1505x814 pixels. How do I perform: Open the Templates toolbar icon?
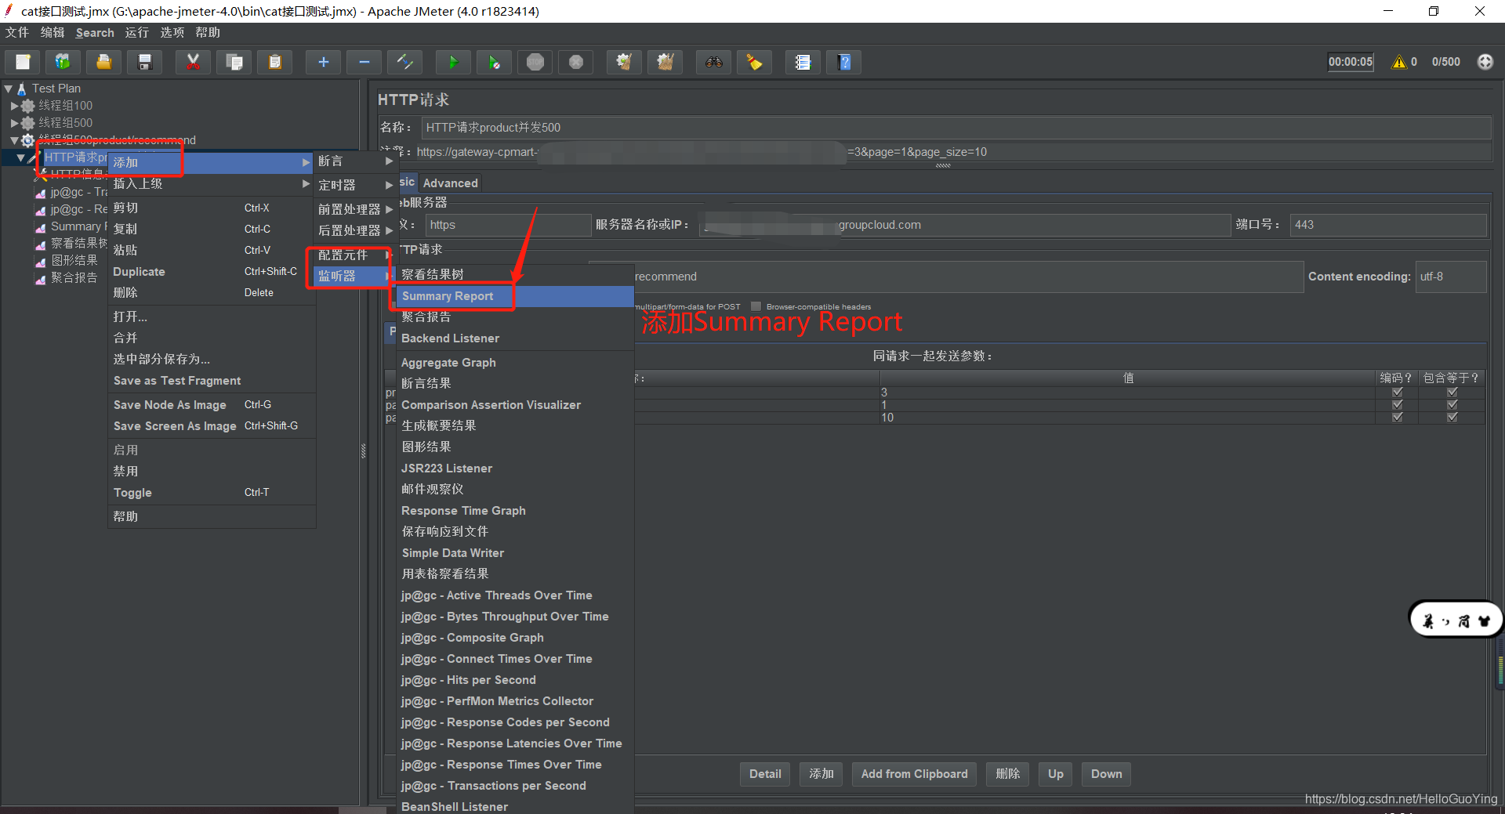pos(63,62)
